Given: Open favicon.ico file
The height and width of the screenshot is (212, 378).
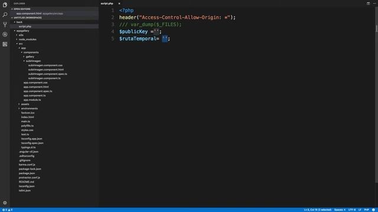Looking at the screenshot, I should pyautogui.click(x=28, y=112).
